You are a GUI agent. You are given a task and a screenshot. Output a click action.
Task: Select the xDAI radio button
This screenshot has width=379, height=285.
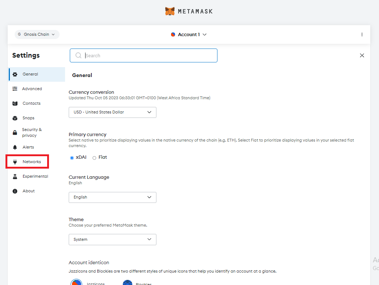coord(72,157)
